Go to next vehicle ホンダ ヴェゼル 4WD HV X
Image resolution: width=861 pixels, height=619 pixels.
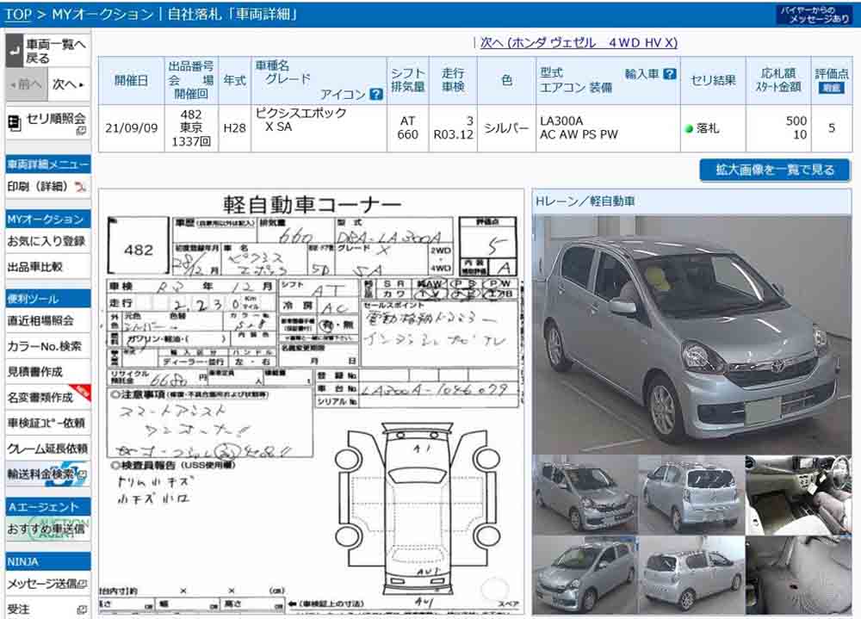pos(579,43)
